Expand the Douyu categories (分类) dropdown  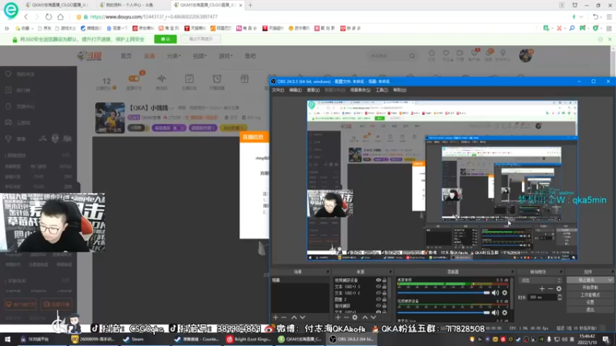174,56
